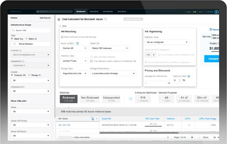Viewport: 227px width, 144px height.
Task: Reset Discount Rate with the refresh icon
Action: click(x=189, y=76)
